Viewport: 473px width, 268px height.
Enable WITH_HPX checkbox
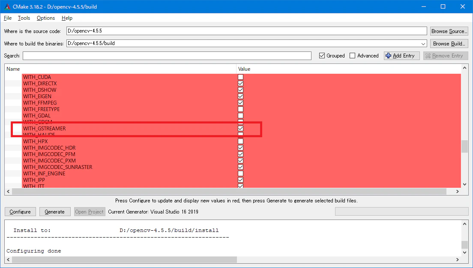240,141
